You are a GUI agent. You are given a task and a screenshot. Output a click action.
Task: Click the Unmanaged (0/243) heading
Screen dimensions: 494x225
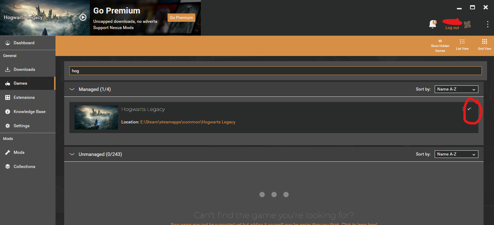[x=100, y=154]
